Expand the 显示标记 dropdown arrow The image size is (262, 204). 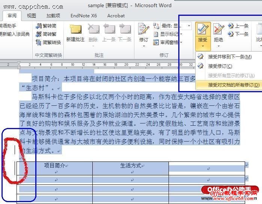click(x=181, y=34)
